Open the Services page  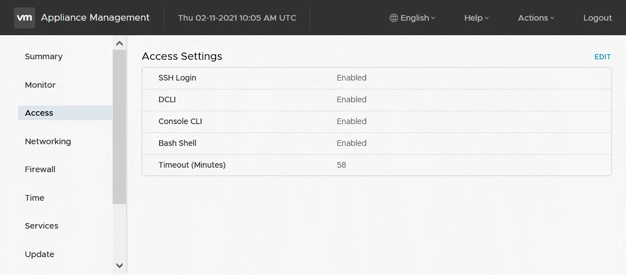(41, 226)
